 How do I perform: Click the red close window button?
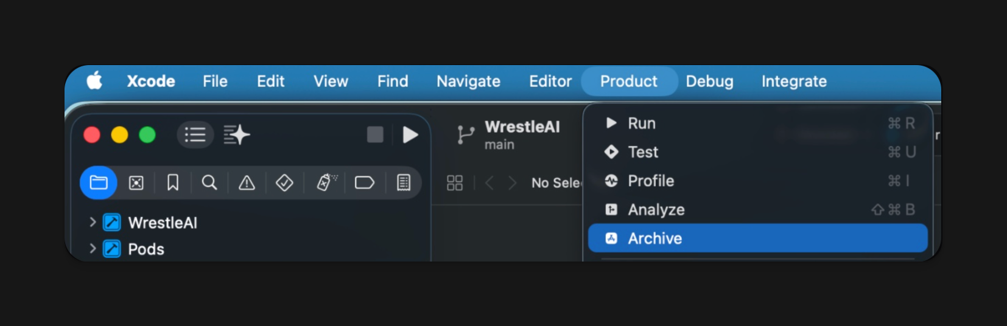tap(92, 134)
